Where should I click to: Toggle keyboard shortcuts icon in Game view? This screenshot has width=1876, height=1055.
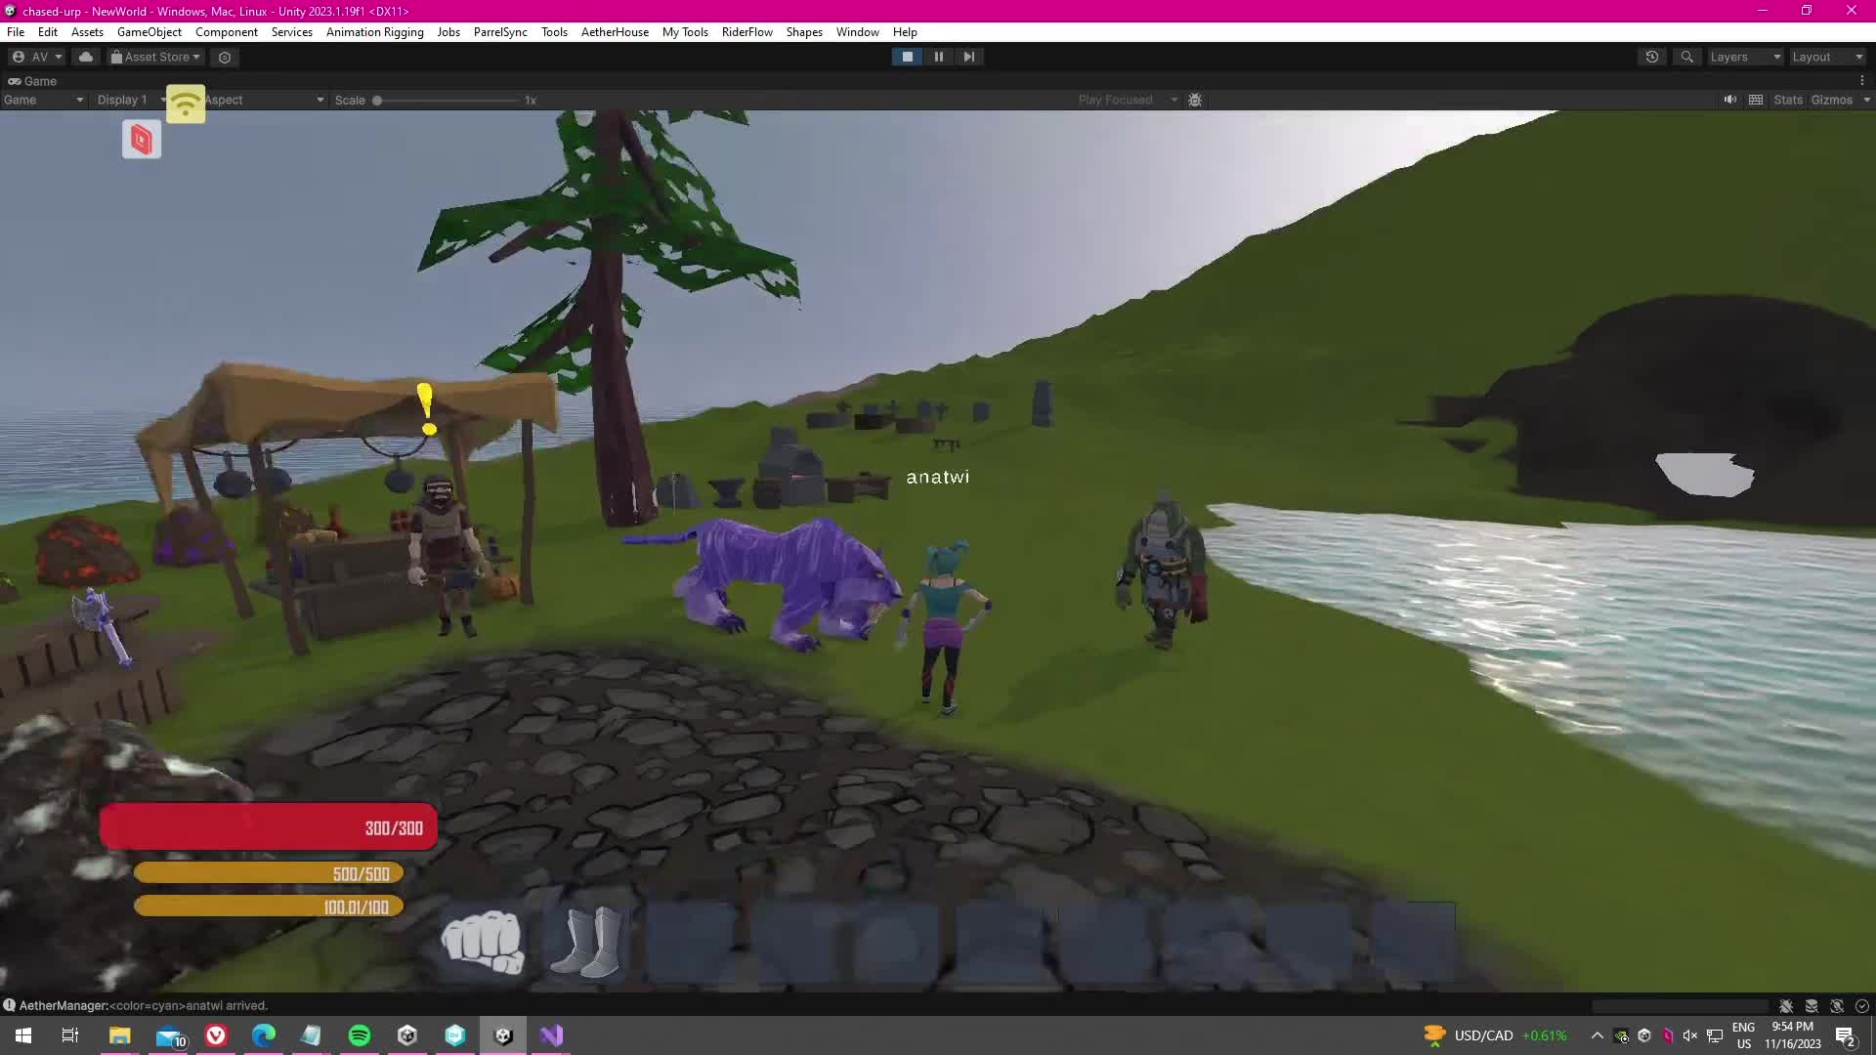(1756, 100)
